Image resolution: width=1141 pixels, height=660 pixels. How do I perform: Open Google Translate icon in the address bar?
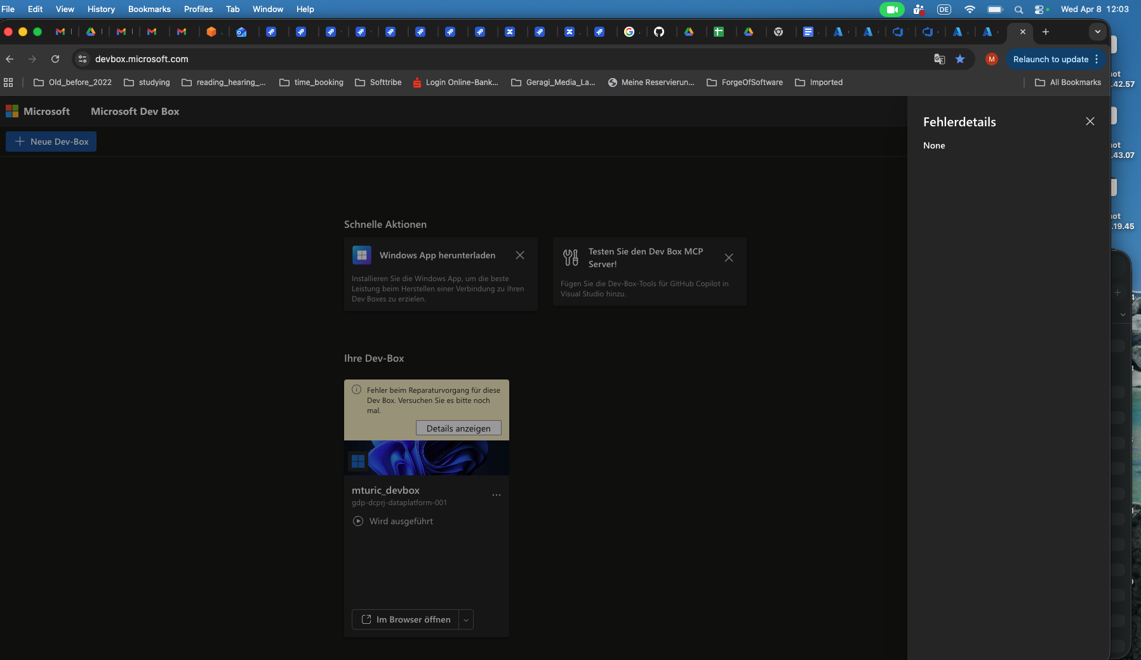pos(940,59)
